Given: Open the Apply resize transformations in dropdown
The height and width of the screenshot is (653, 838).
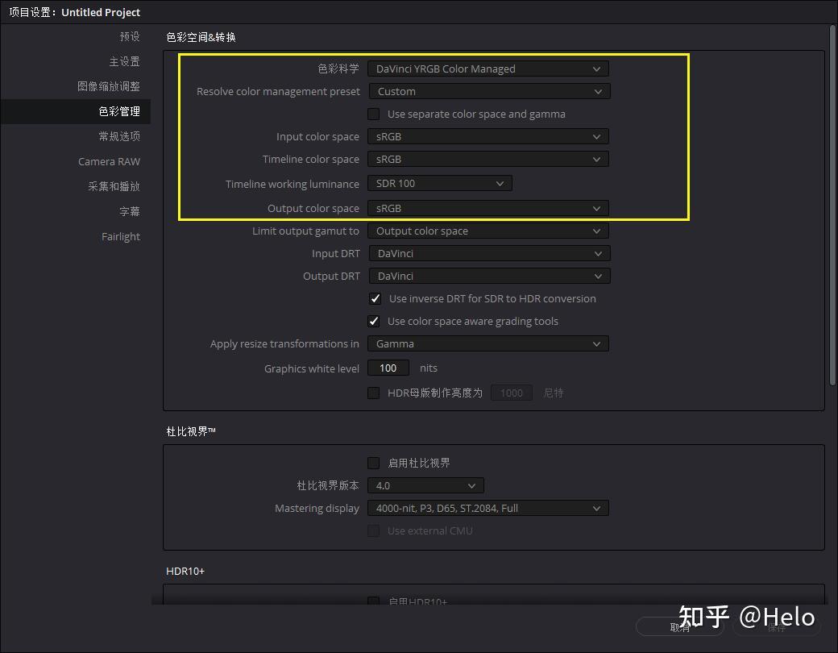Looking at the screenshot, I should point(487,343).
